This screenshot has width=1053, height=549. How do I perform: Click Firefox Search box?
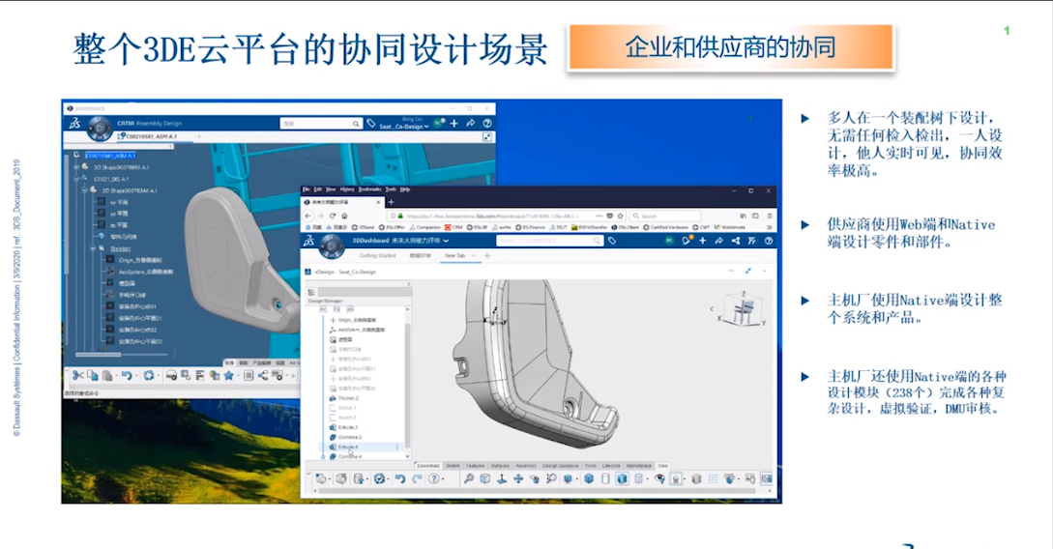pos(665,217)
